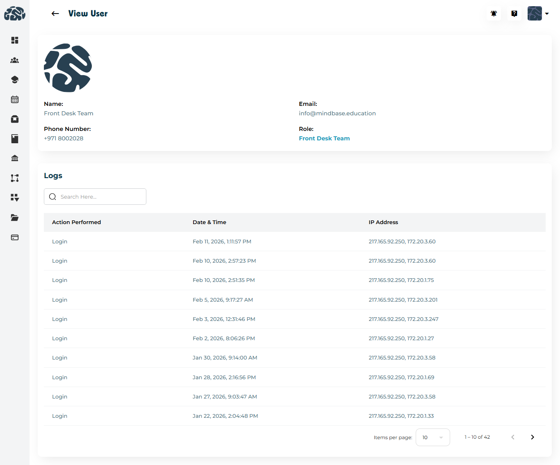Open the help question mark icon
Image resolution: width=560 pixels, height=465 pixels.
[x=514, y=14]
